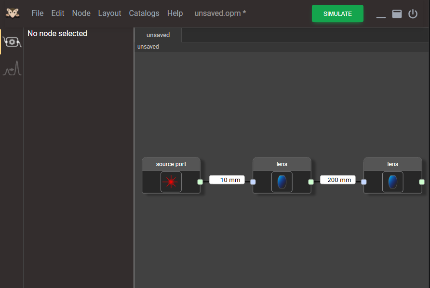Switch to the unsaved tab
Viewport: 430px width, 288px height.
click(x=158, y=35)
